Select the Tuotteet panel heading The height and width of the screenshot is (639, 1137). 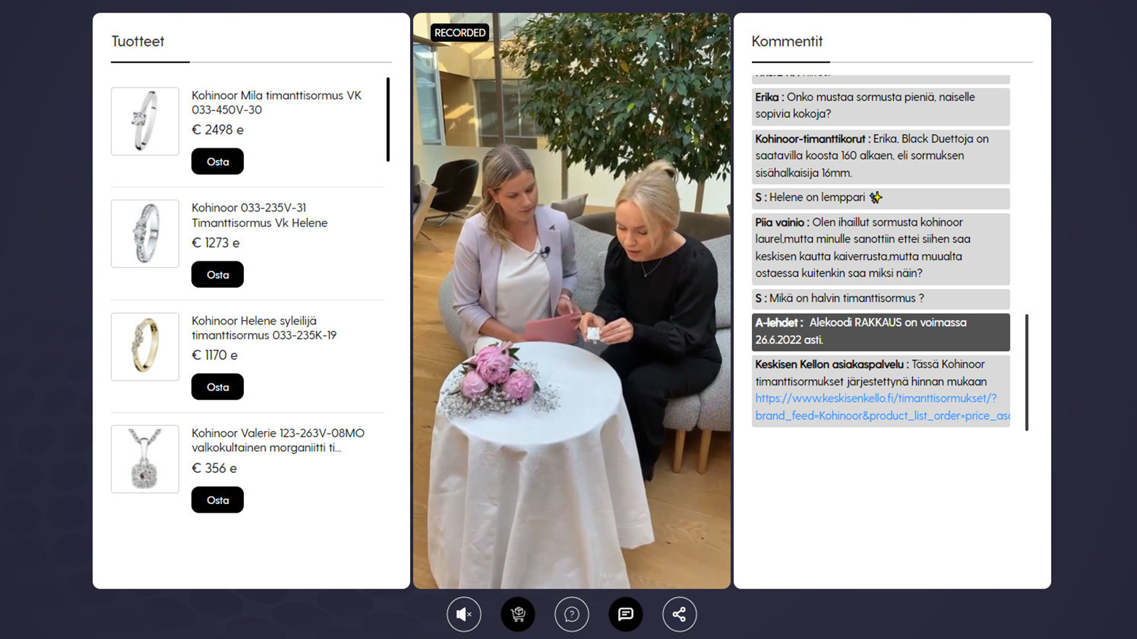(x=138, y=41)
